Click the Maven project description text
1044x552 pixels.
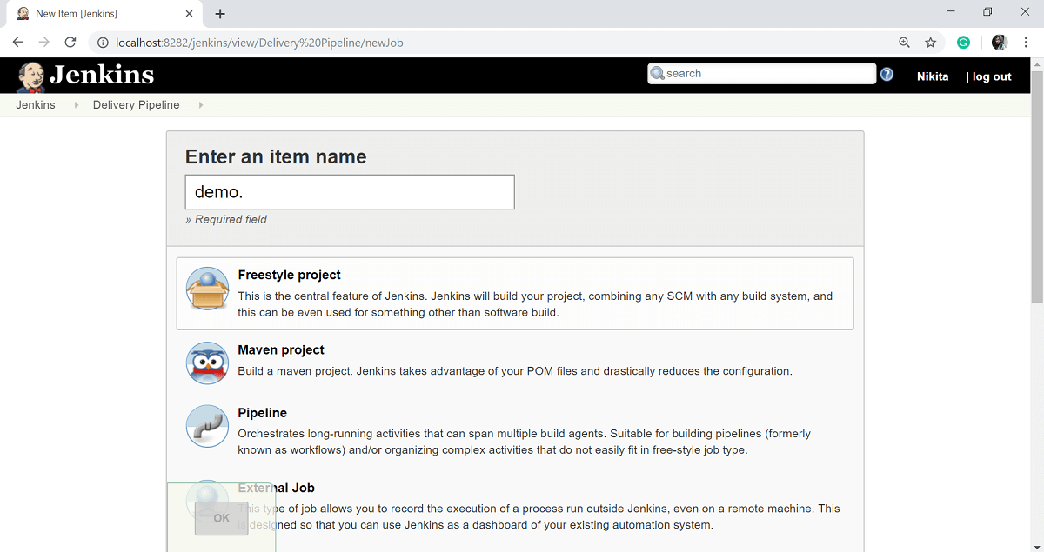[515, 371]
